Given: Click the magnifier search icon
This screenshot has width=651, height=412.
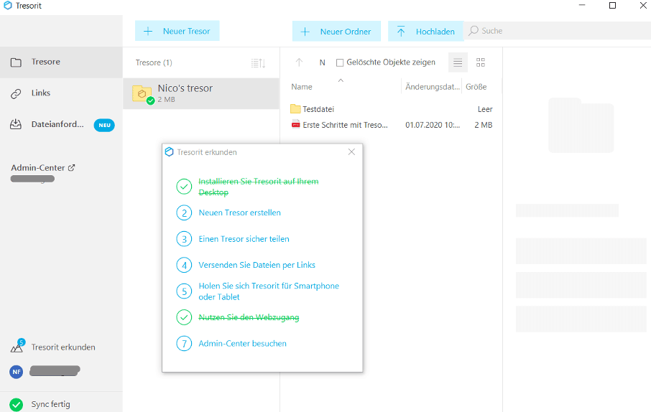Looking at the screenshot, I should (x=474, y=31).
